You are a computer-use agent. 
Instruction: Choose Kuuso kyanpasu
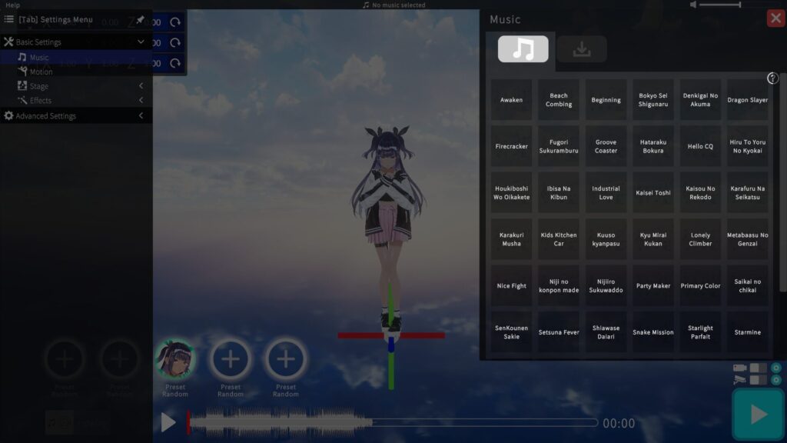[x=606, y=239]
